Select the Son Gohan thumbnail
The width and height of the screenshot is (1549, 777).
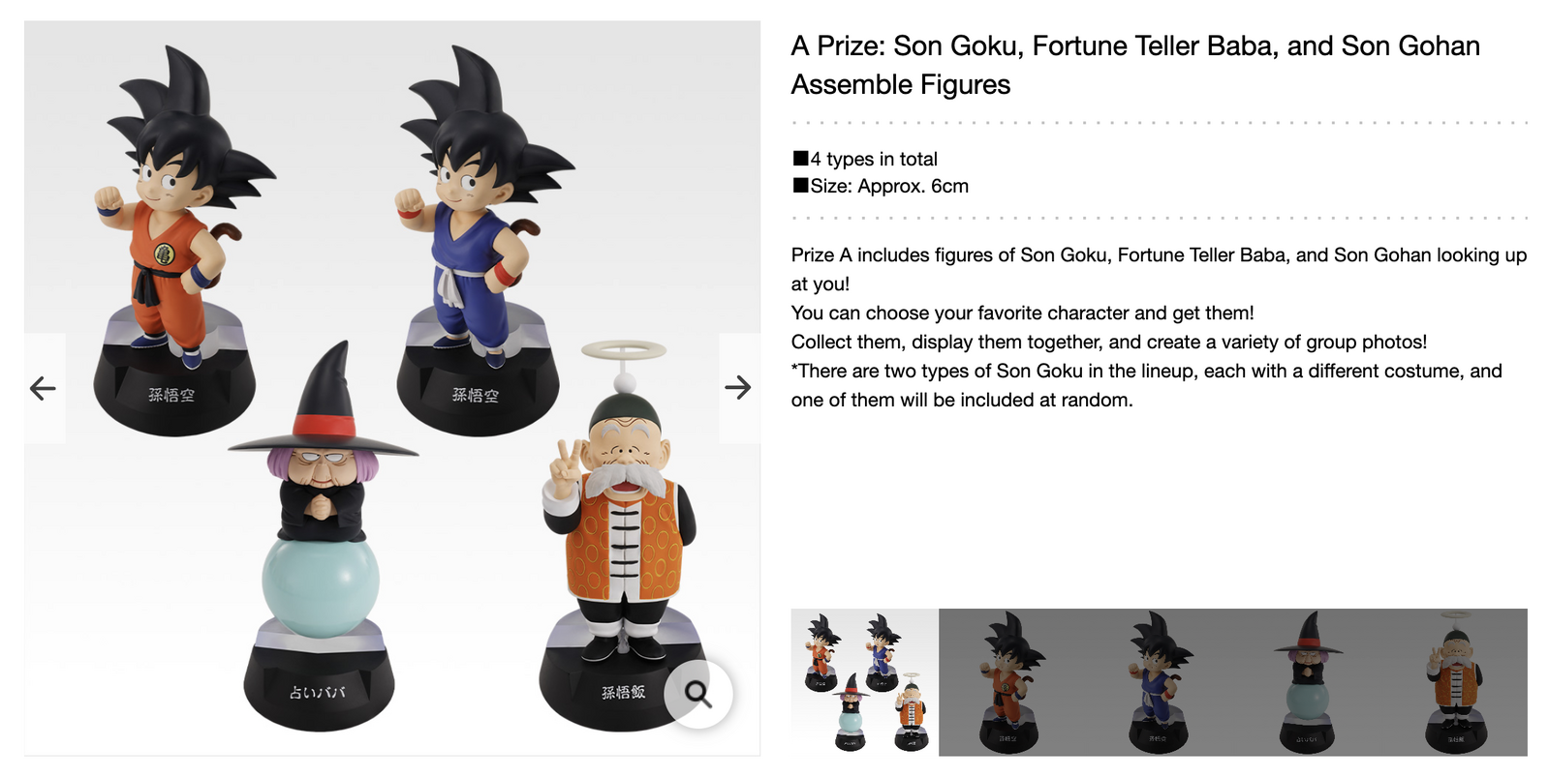pyautogui.click(x=1454, y=682)
